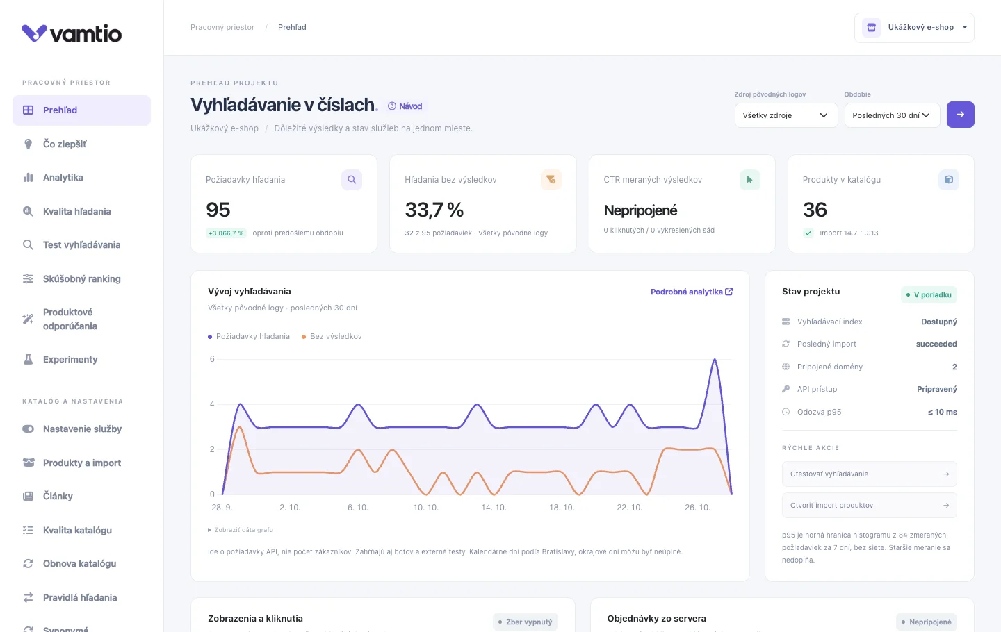1001x632 pixels.
Task: Click the box icon on Produkty v katalógu card
Action: tap(949, 180)
